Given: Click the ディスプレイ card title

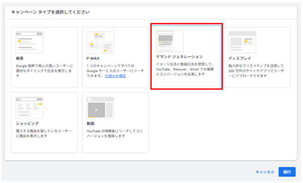Looking at the screenshot, I should [x=239, y=58].
